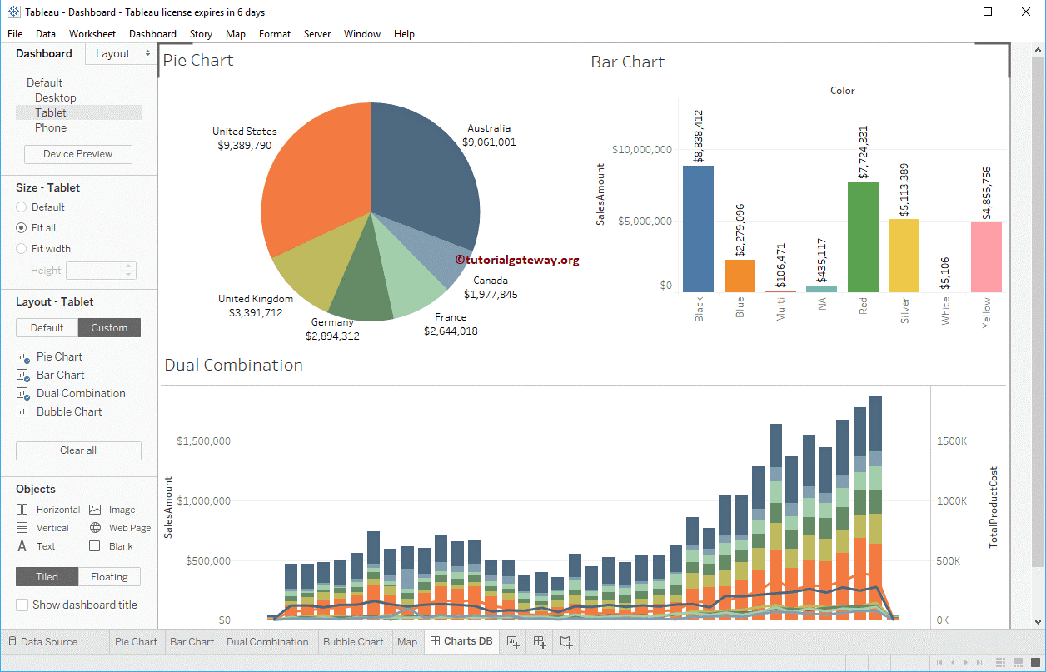Pick the Horizontal layout container icon
1046x672 pixels.
click(22, 510)
